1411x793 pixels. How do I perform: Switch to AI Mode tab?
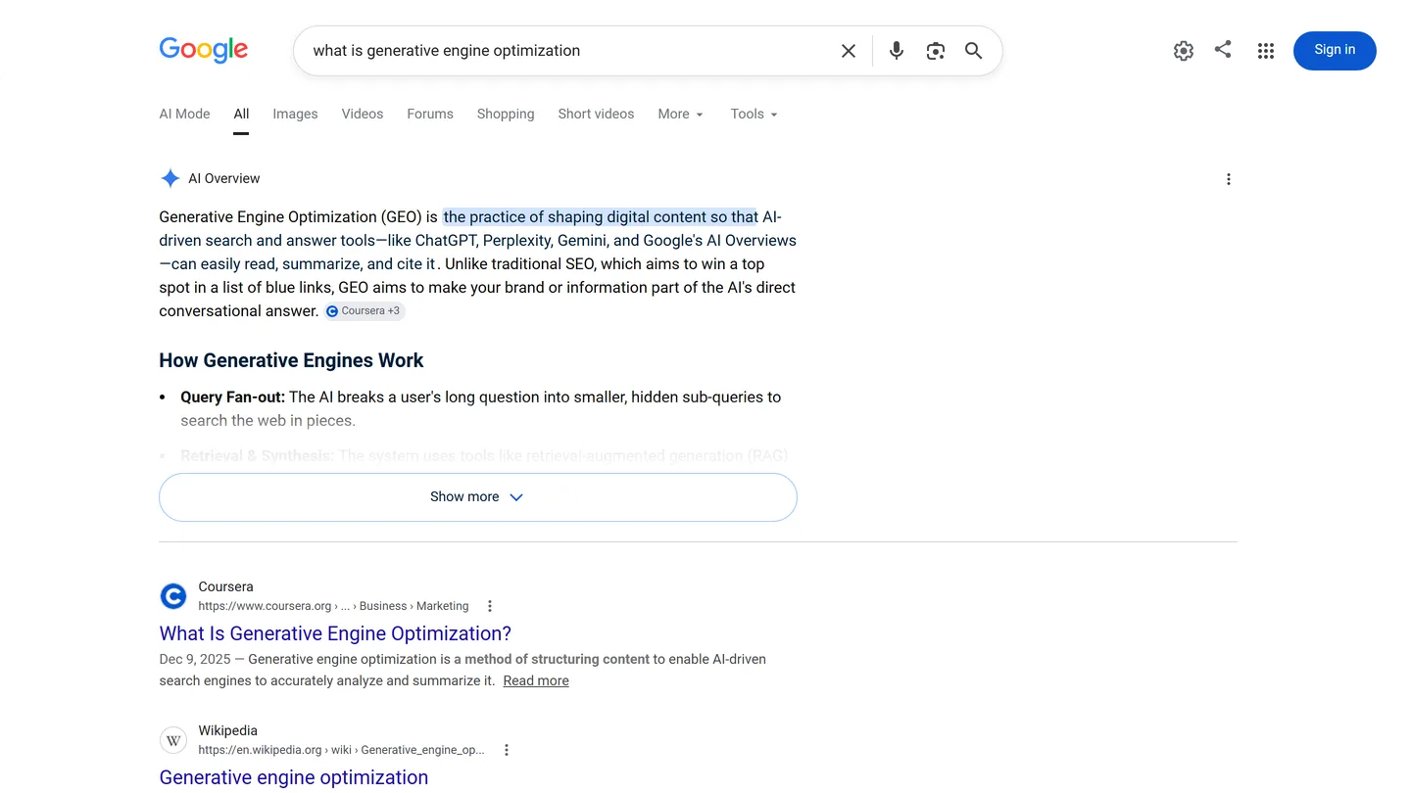tap(184, 114)
